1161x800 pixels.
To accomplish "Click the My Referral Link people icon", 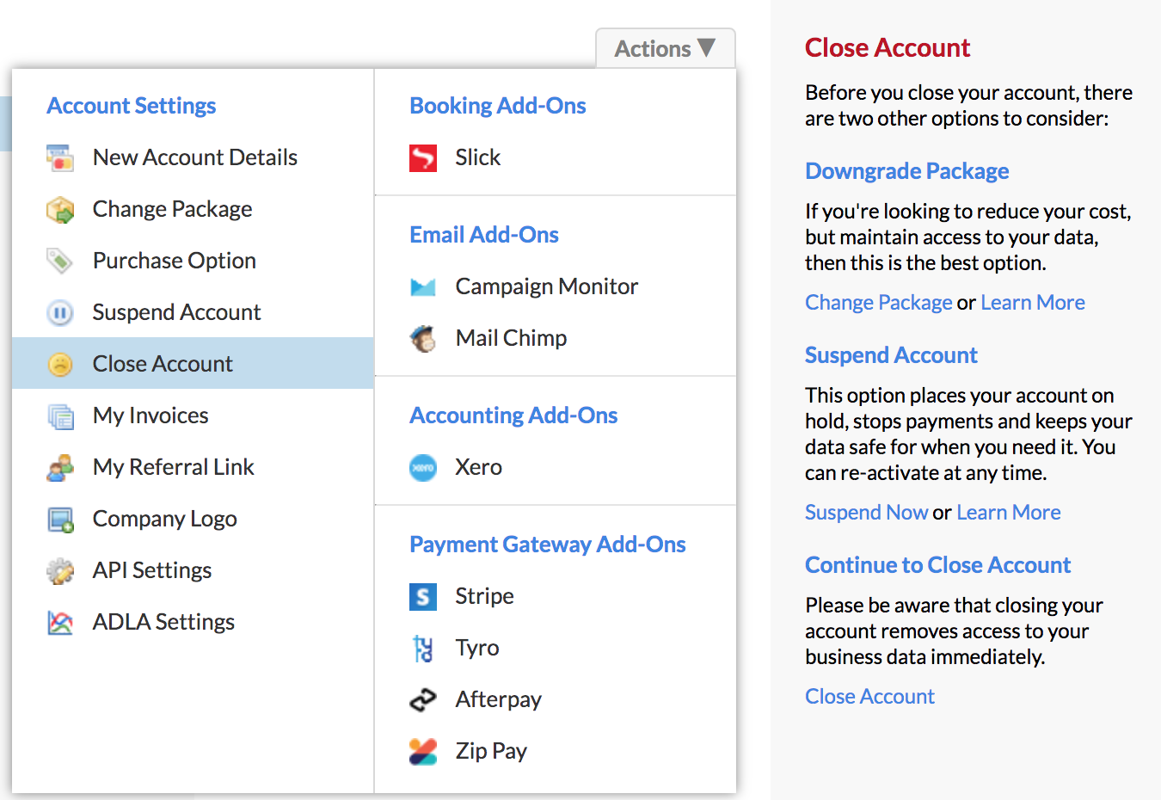I will tap(60, 467).
